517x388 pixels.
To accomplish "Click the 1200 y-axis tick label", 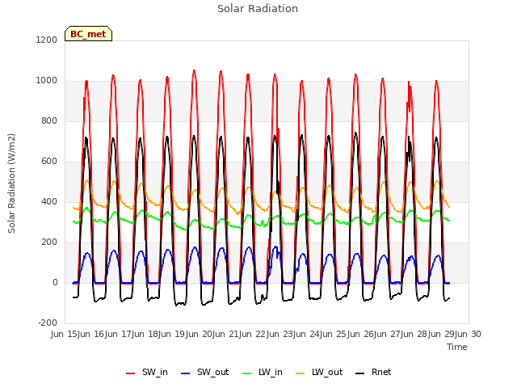I will point(47,40).
